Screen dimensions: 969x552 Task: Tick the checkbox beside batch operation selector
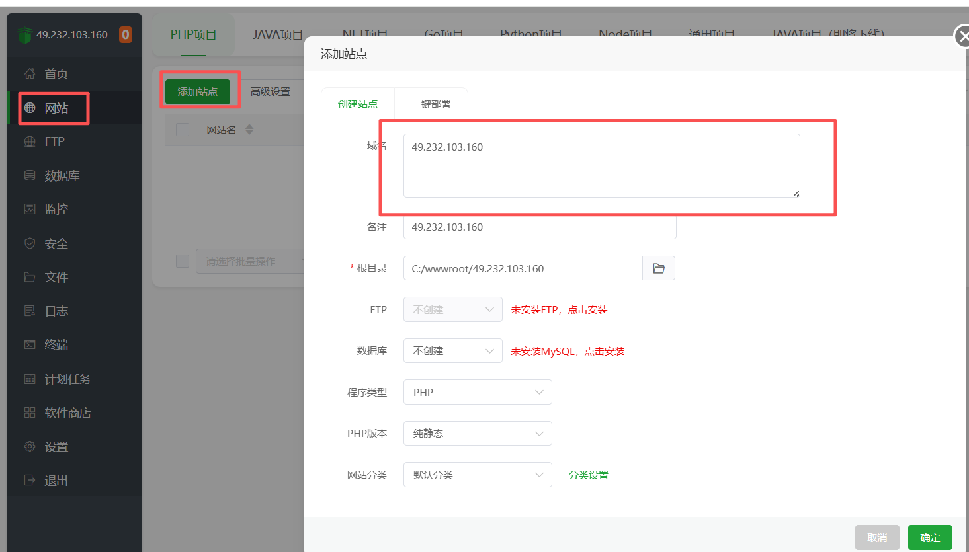point(183,261)
